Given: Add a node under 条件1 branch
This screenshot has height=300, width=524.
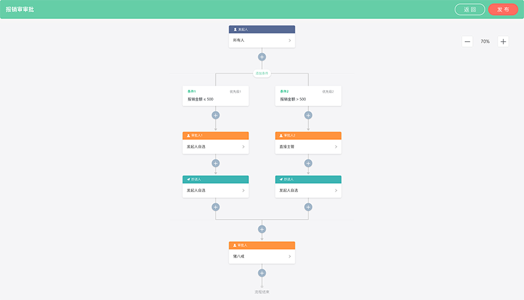Looking at the screenshot, I should click(x=215, y=115).
